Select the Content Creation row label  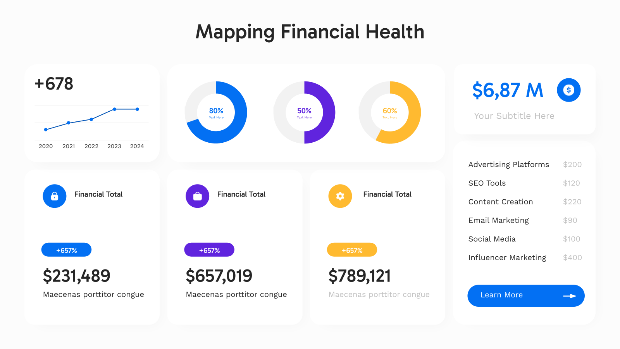tap(501, 202)
